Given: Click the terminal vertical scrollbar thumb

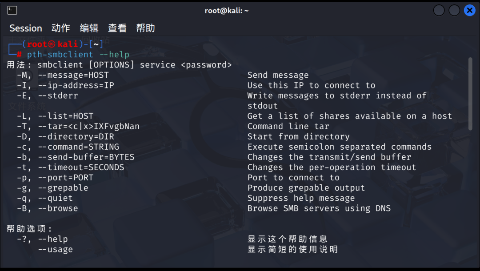Looking at the screenshot, I should point(470,94).
